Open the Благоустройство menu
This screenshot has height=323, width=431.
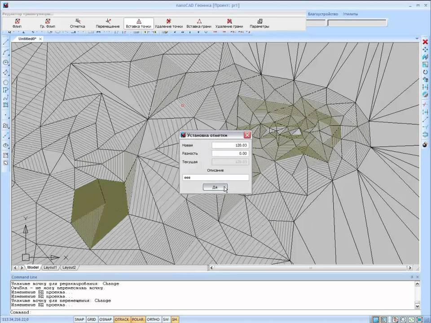click(322, 14)
